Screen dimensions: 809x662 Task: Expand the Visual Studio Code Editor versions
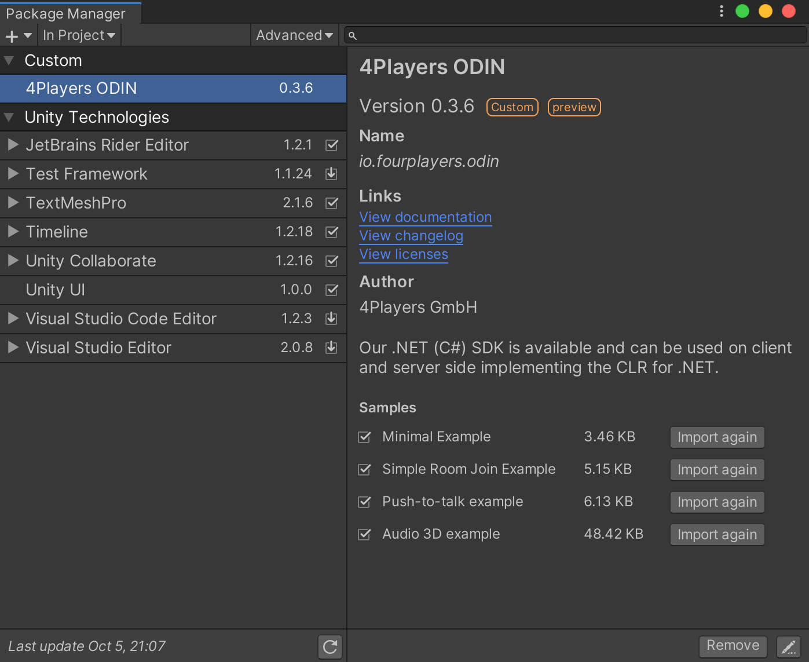click(x=13, y=319)
